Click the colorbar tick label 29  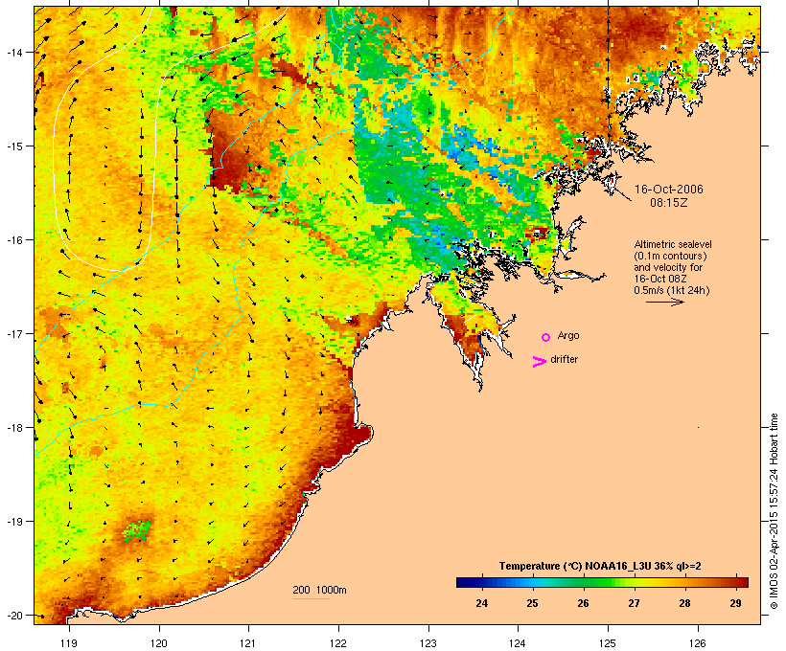coord(735,603)
